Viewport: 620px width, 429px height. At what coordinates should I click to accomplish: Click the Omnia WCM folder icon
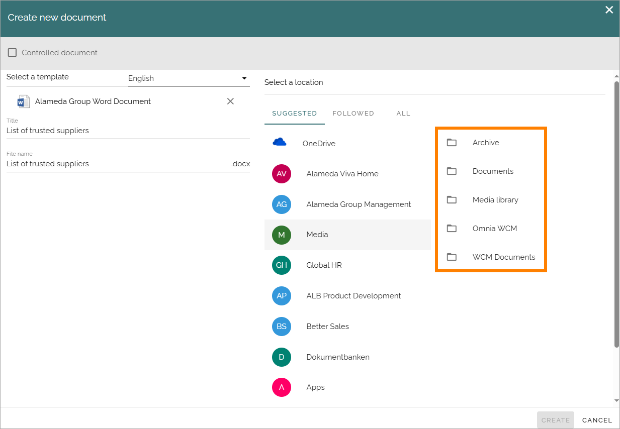click(452, 229)
